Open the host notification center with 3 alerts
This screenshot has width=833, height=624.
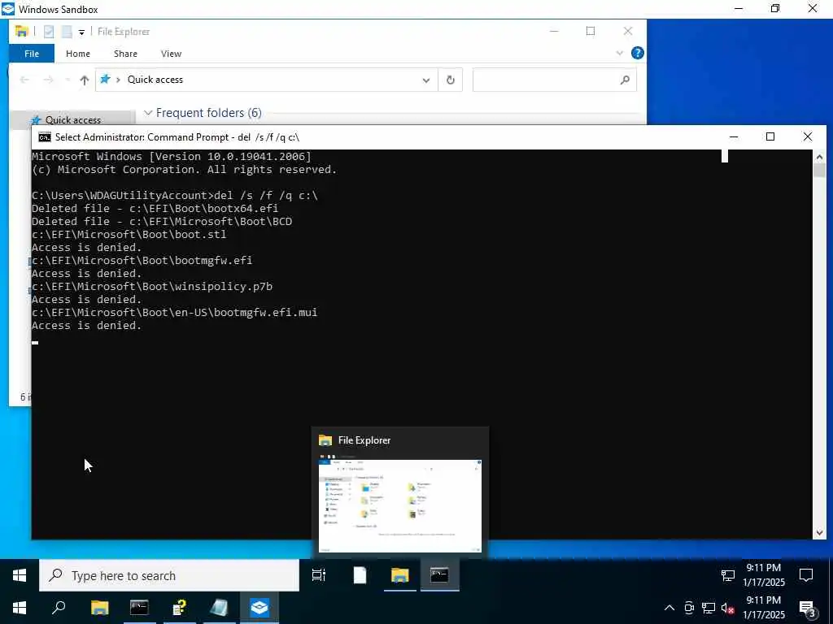pos(806,609)
